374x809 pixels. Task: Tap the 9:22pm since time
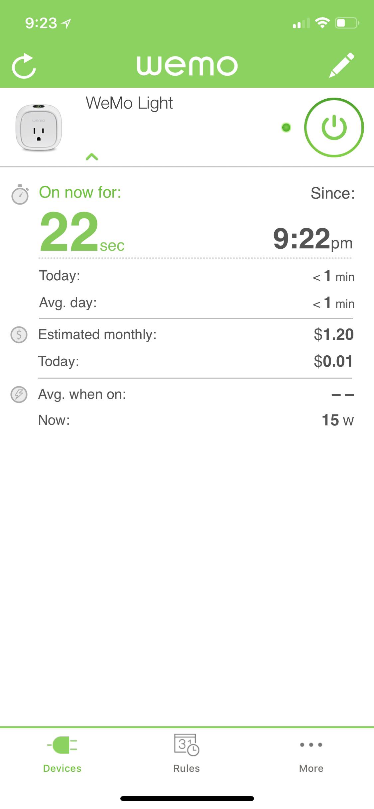312,238
